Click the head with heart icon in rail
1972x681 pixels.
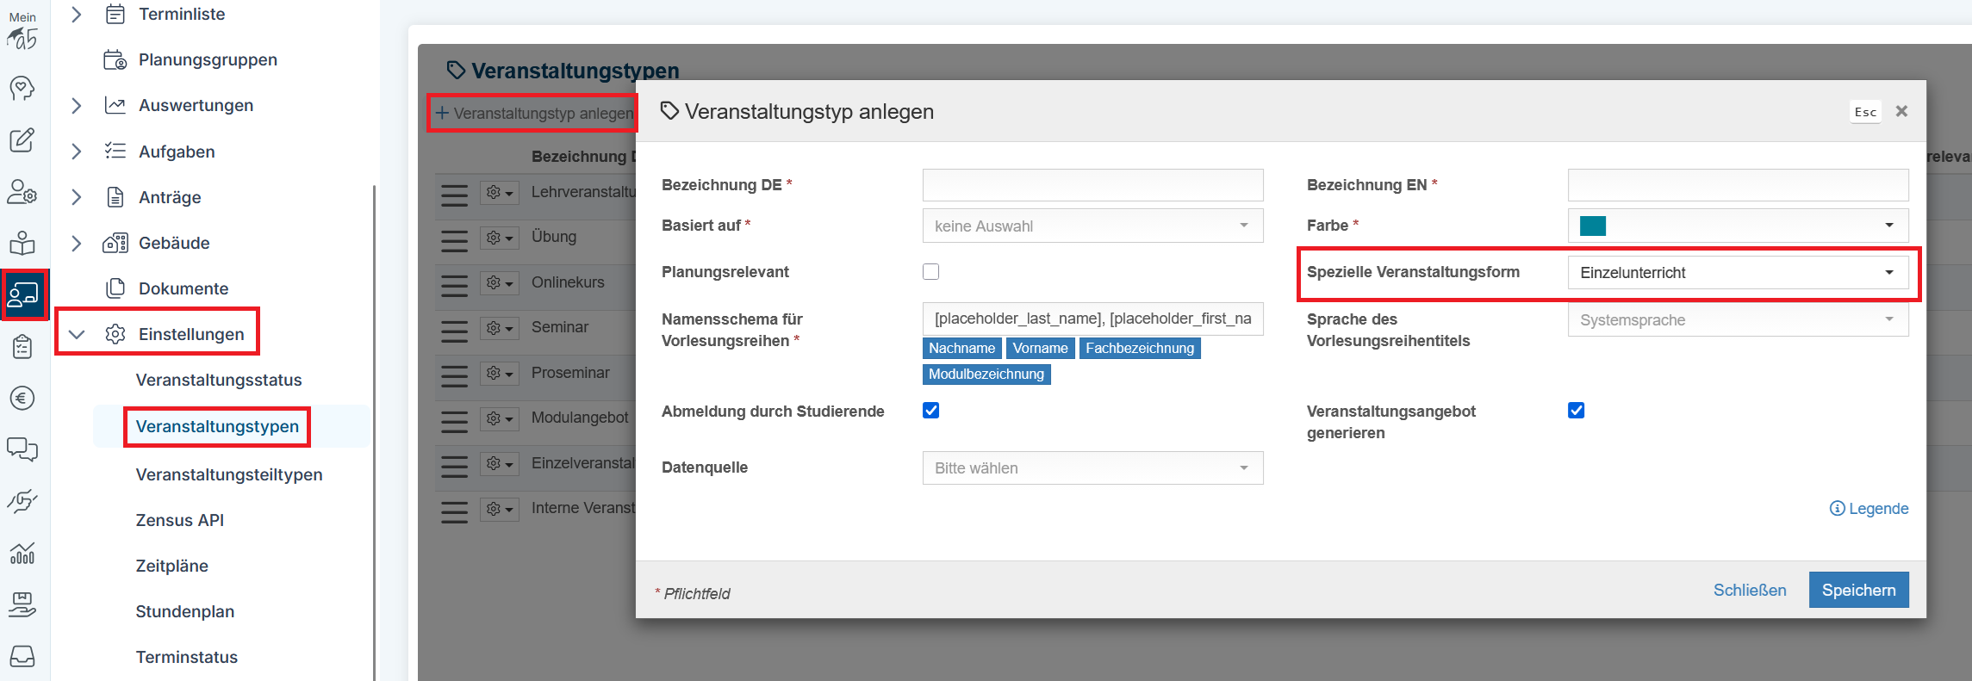[x=22, y=88]
